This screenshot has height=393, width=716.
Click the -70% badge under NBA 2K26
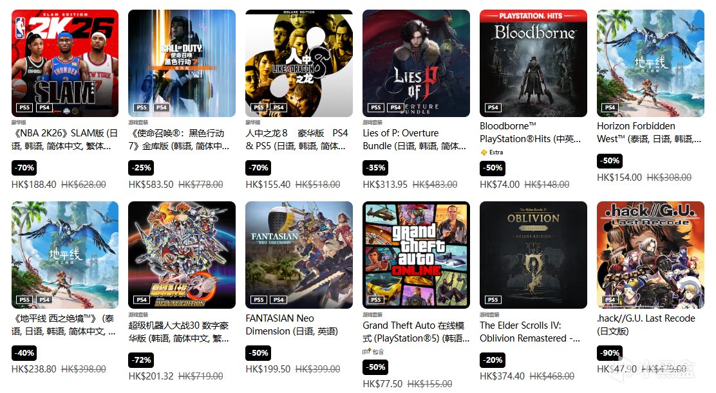[x=24, y=168]
